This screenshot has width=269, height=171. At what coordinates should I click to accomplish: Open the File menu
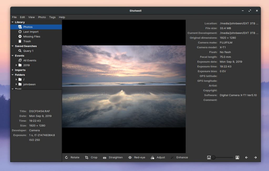14,17
